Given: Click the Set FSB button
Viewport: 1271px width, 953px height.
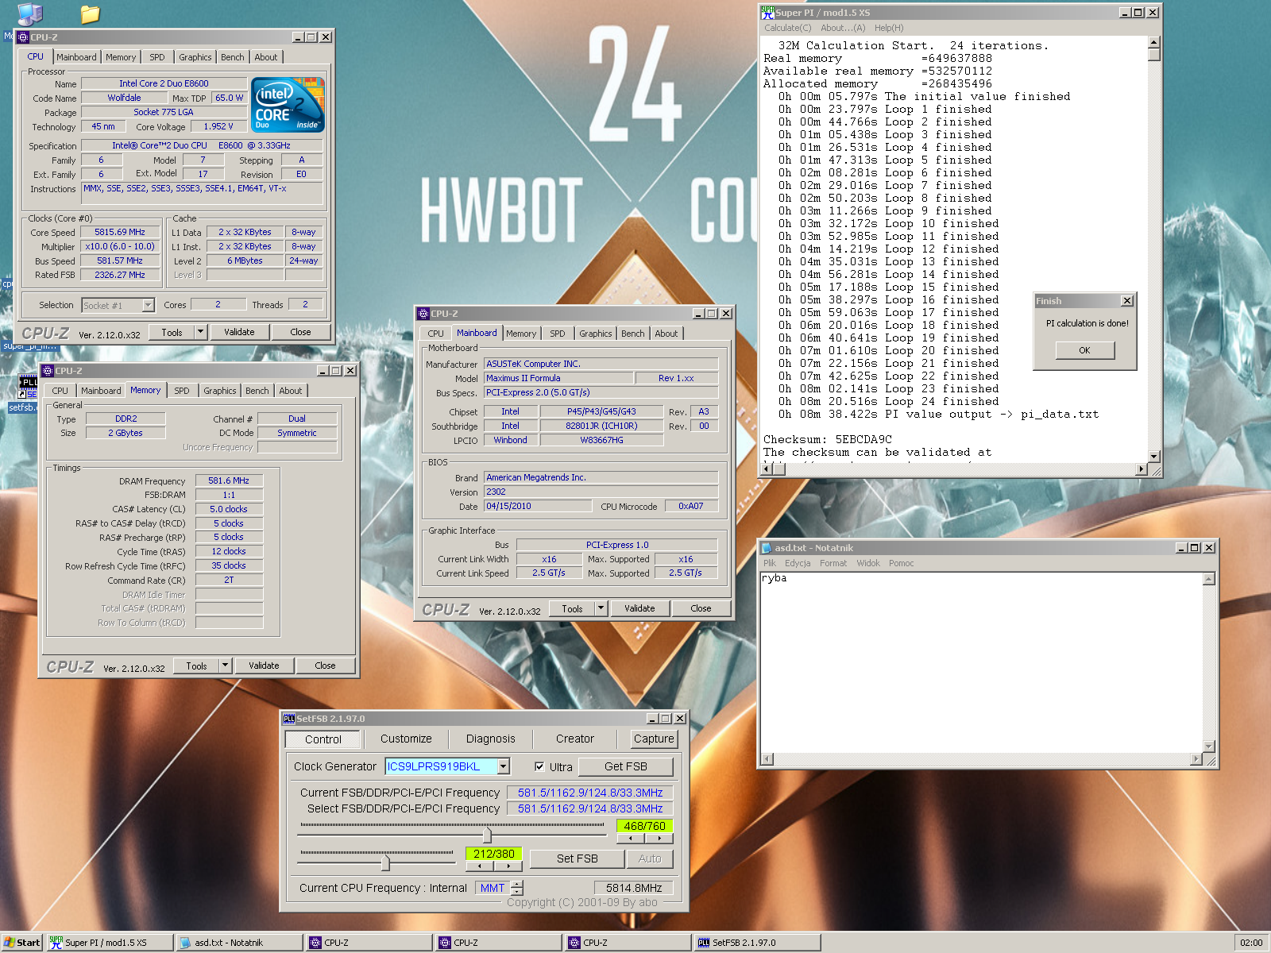Looking at the screenshot, I should pyautogui.click(x=578, y=858).
